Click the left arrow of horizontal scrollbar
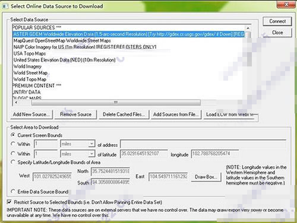 (x=16, y=103)
